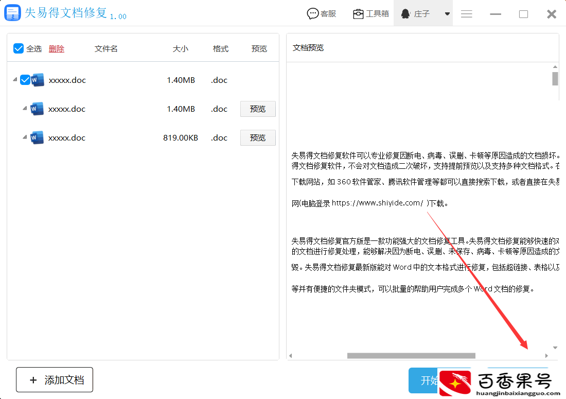
Task: Click the horizontal scrollbar thumb in preview
Action: [x=411, y=356]
